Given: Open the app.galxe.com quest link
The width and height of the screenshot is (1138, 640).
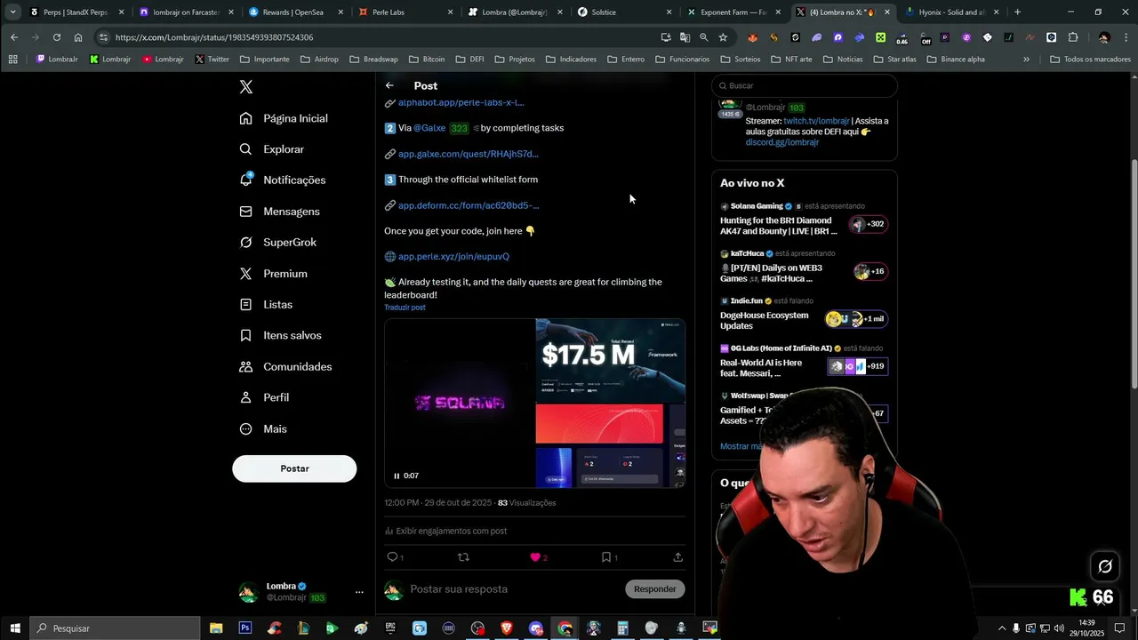Looking at the screenshot, I should [x=469, y=154].
